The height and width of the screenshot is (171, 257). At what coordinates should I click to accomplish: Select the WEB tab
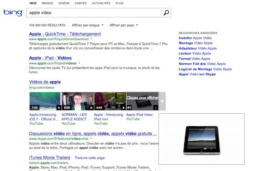33,3
